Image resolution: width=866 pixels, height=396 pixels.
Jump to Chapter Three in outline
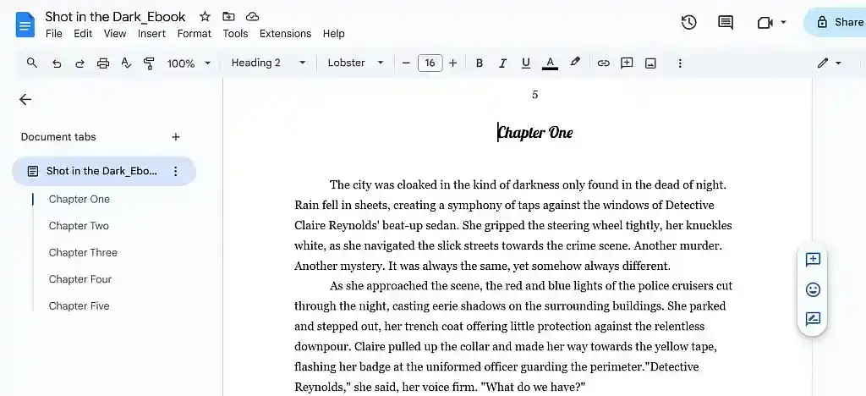click(x=83, y=252)
